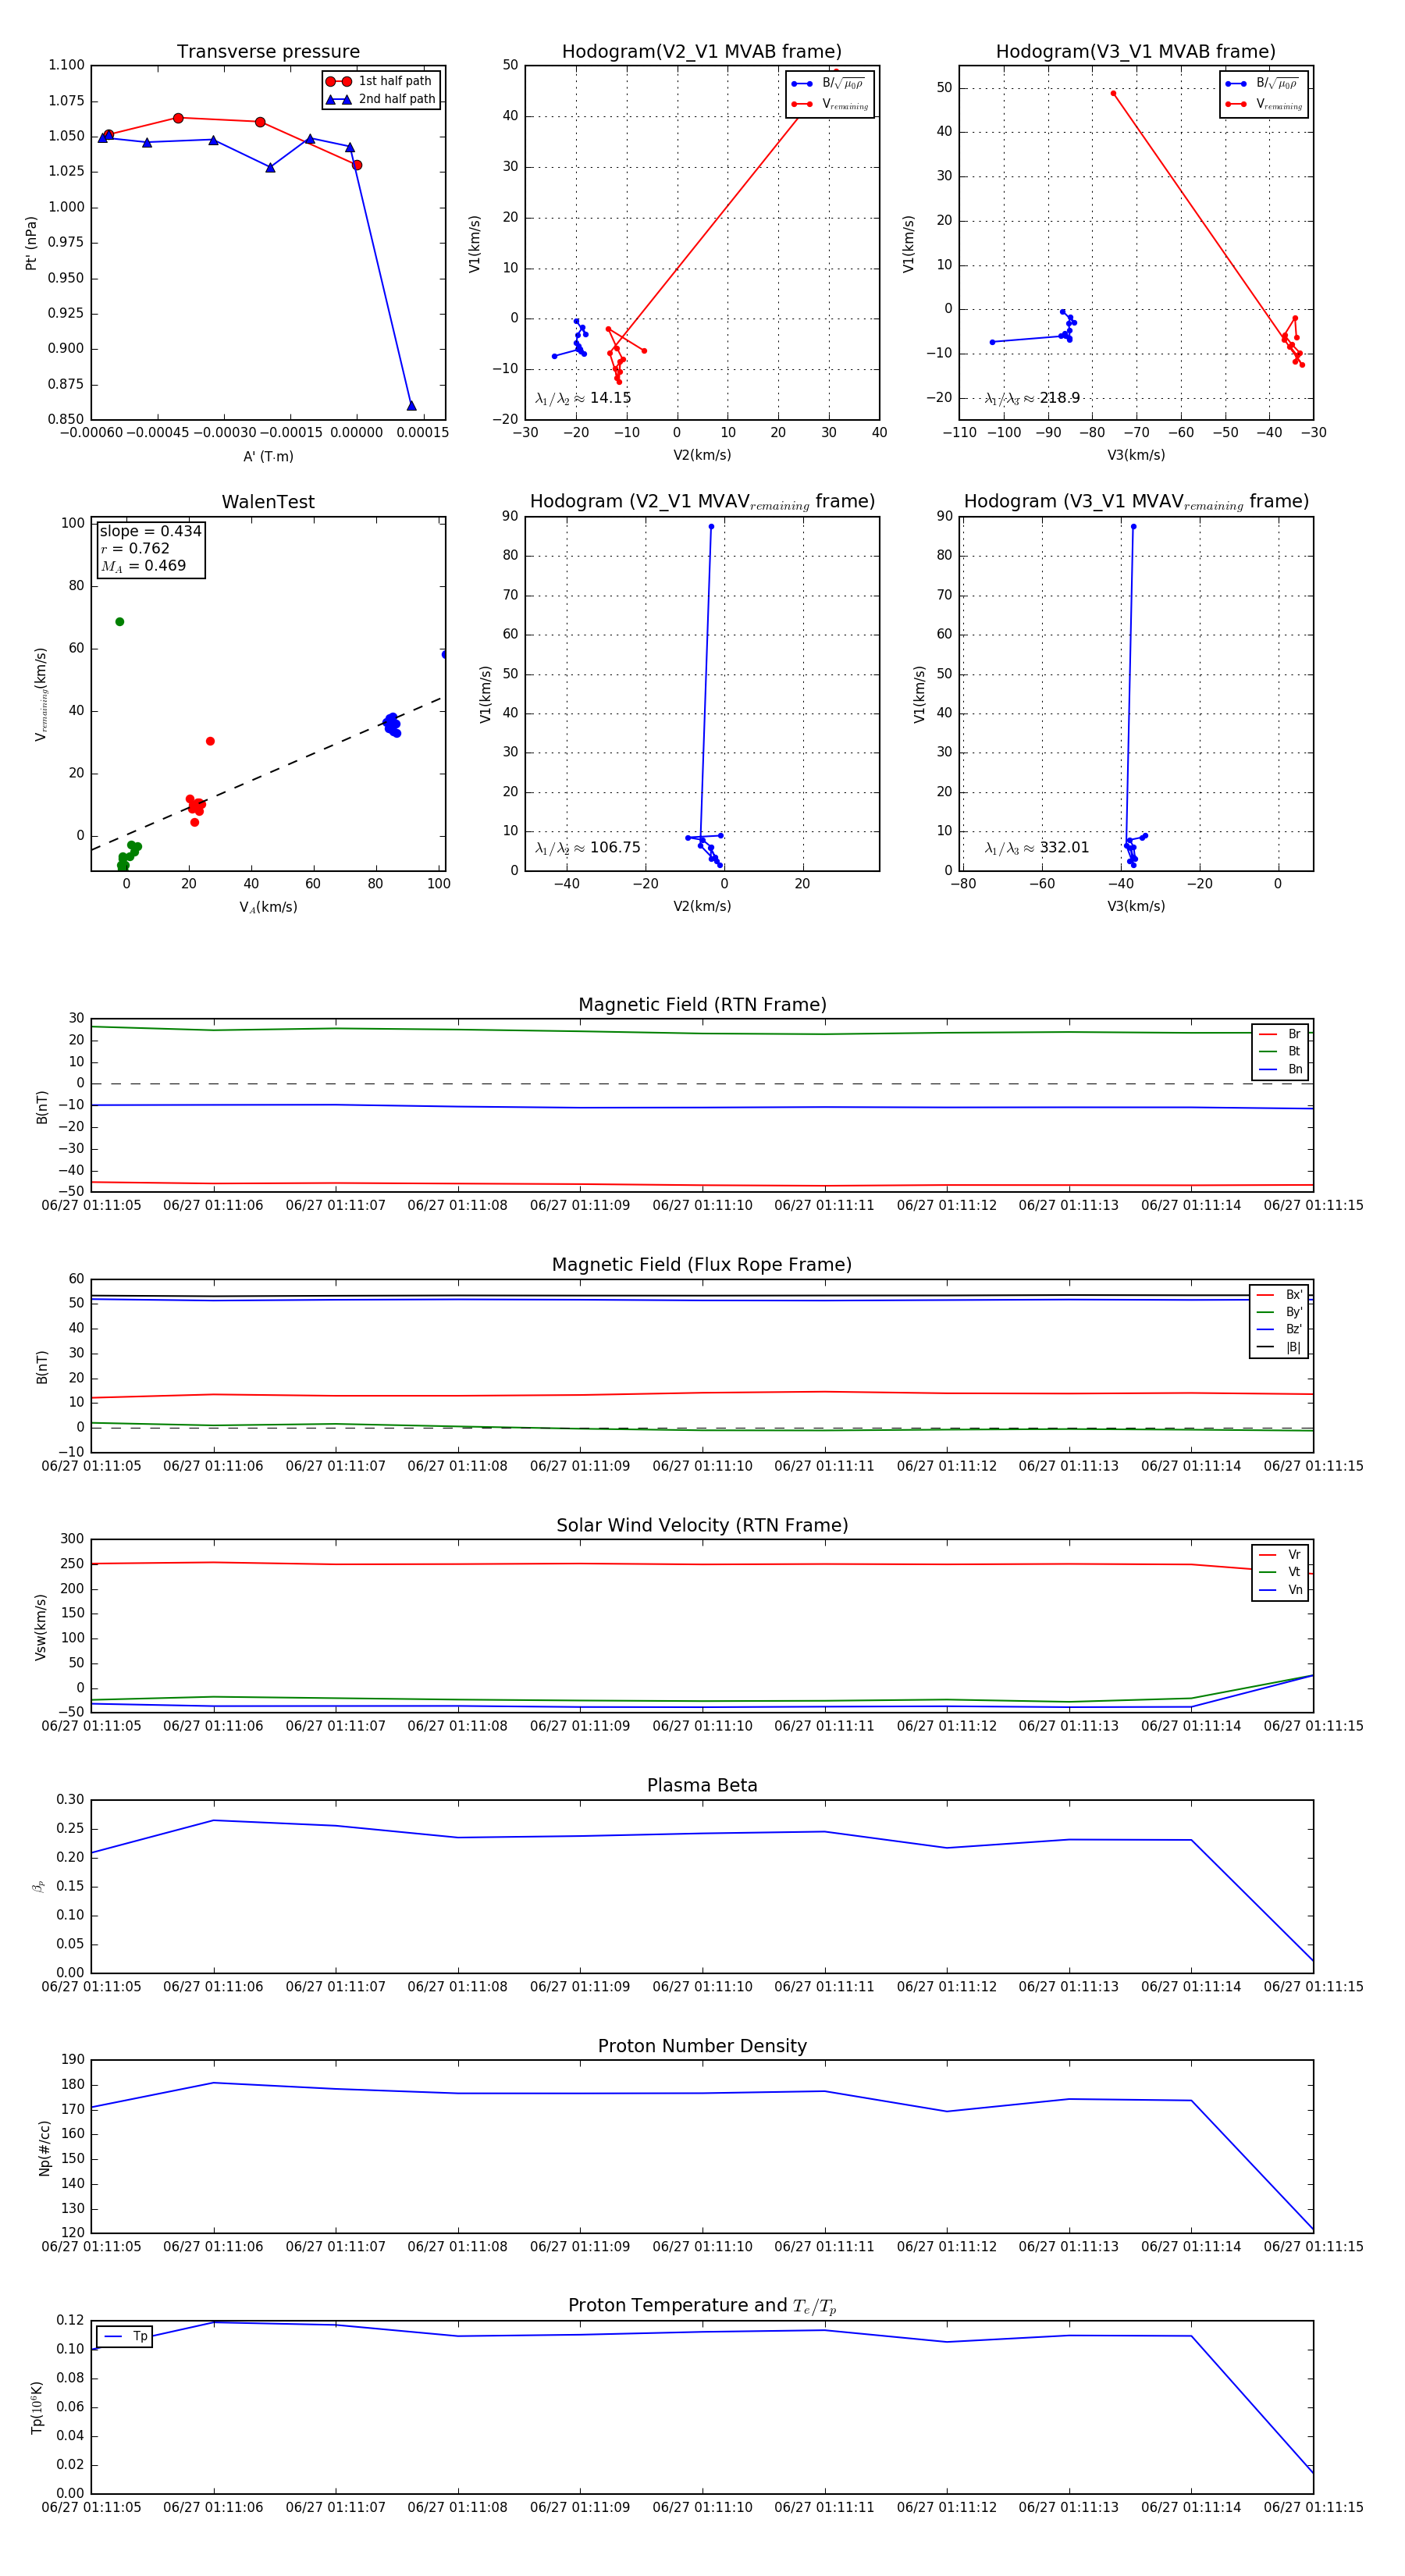Click the 01:11:10 tick label under Plasma Beta
Image resolution: width=1405 pixels, height=2576 pixels.
tap(702, 1986)
